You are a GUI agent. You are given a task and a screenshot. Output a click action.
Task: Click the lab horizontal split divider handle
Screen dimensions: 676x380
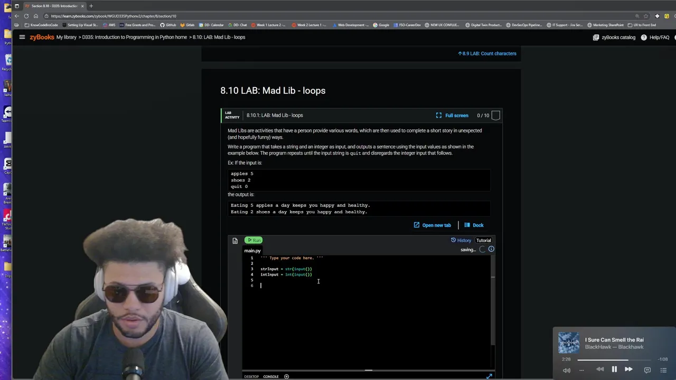[368, 370]
